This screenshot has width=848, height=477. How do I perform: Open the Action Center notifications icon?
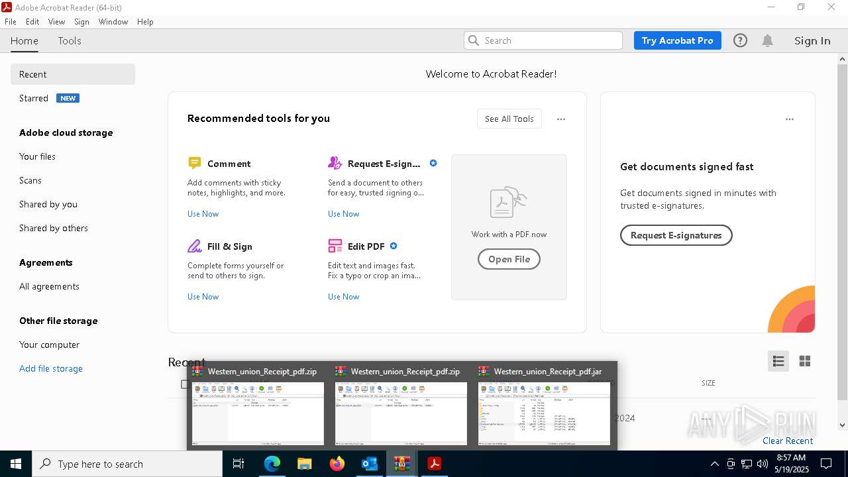point(826,464)
